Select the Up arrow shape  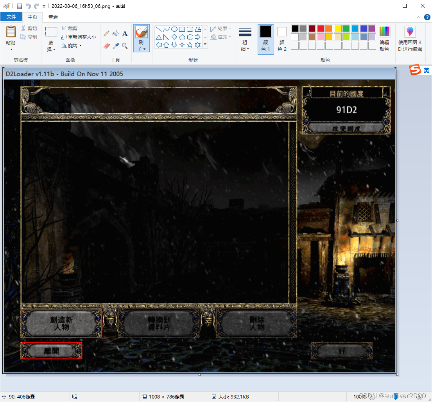(x=167, y=45)
